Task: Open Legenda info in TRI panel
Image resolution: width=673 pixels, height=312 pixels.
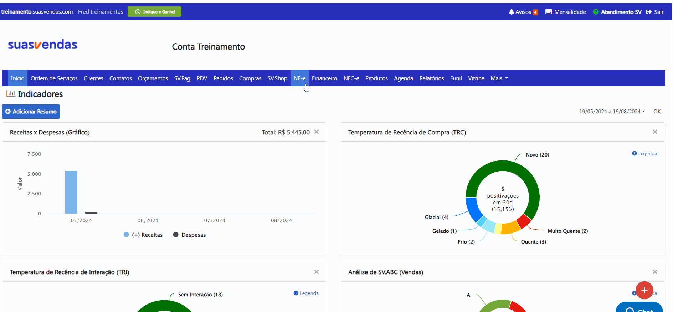Action: [306, 293]
